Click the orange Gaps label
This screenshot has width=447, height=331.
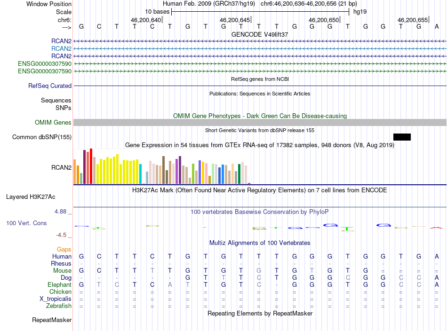pos(64,250)
